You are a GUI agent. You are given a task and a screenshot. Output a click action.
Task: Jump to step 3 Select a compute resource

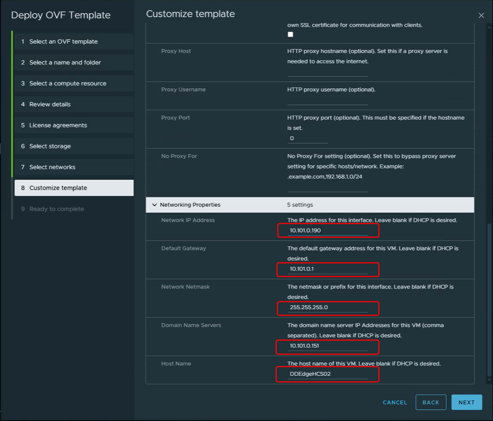(68, 83)
